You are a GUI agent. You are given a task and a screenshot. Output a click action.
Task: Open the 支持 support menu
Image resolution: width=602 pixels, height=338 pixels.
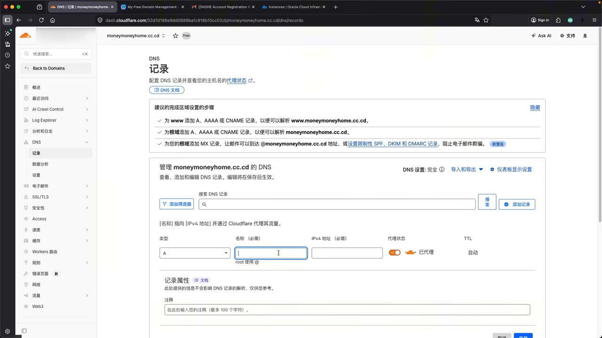568,36
